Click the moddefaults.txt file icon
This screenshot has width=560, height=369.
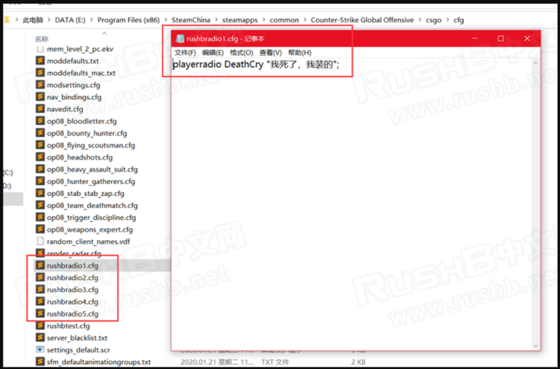click(40, 61)
